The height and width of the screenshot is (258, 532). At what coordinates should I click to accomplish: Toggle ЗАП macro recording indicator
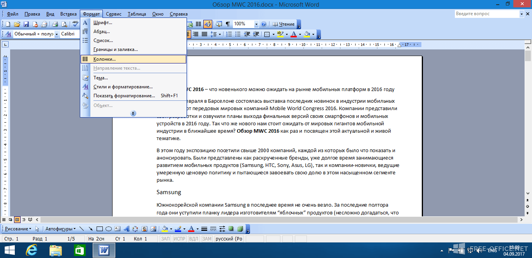(x=165, y=239)
